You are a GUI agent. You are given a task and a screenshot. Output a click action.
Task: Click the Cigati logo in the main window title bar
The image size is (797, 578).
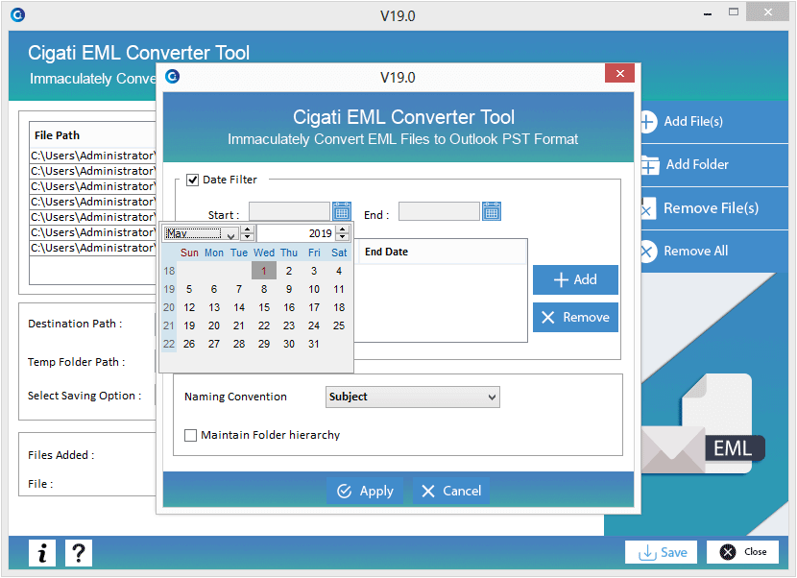click(18, 15)
